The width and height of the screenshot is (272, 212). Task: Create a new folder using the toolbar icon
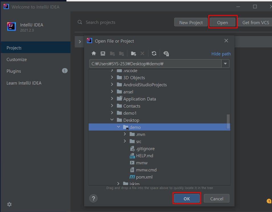click(x=133, y=53)
